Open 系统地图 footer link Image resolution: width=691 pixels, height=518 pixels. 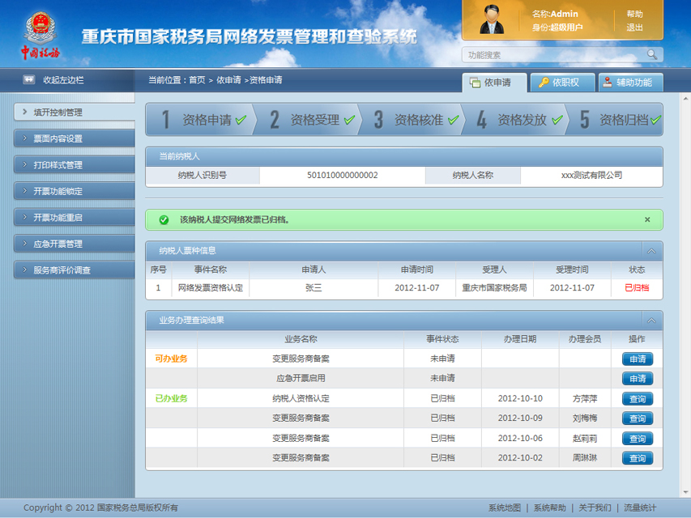(x=505, y=507)
